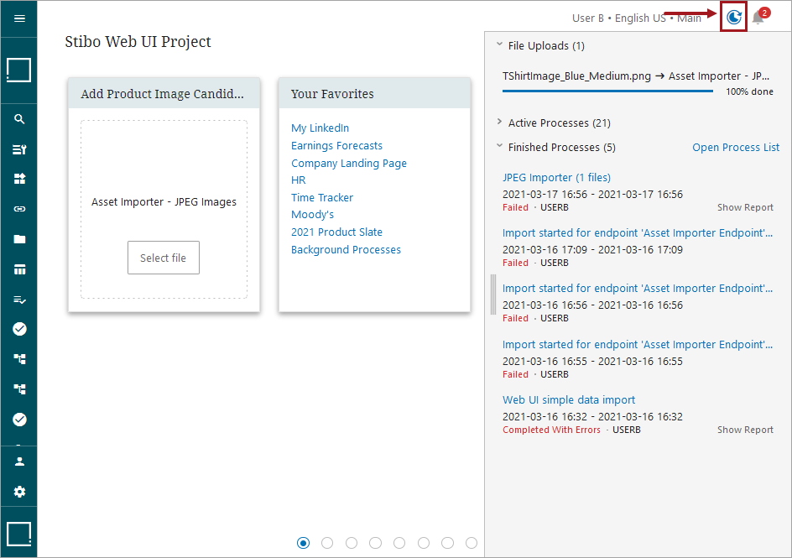Collapse the File Uploads section
Screen dimensions: 792x558
tap(499, 44)
